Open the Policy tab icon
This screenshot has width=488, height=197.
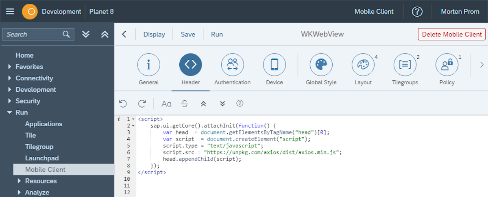(447, 65)
